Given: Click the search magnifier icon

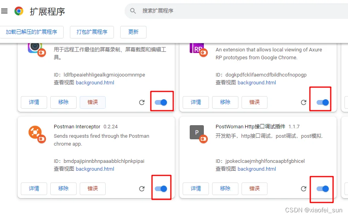Looking at the screenshot, I should coord(133,11).
